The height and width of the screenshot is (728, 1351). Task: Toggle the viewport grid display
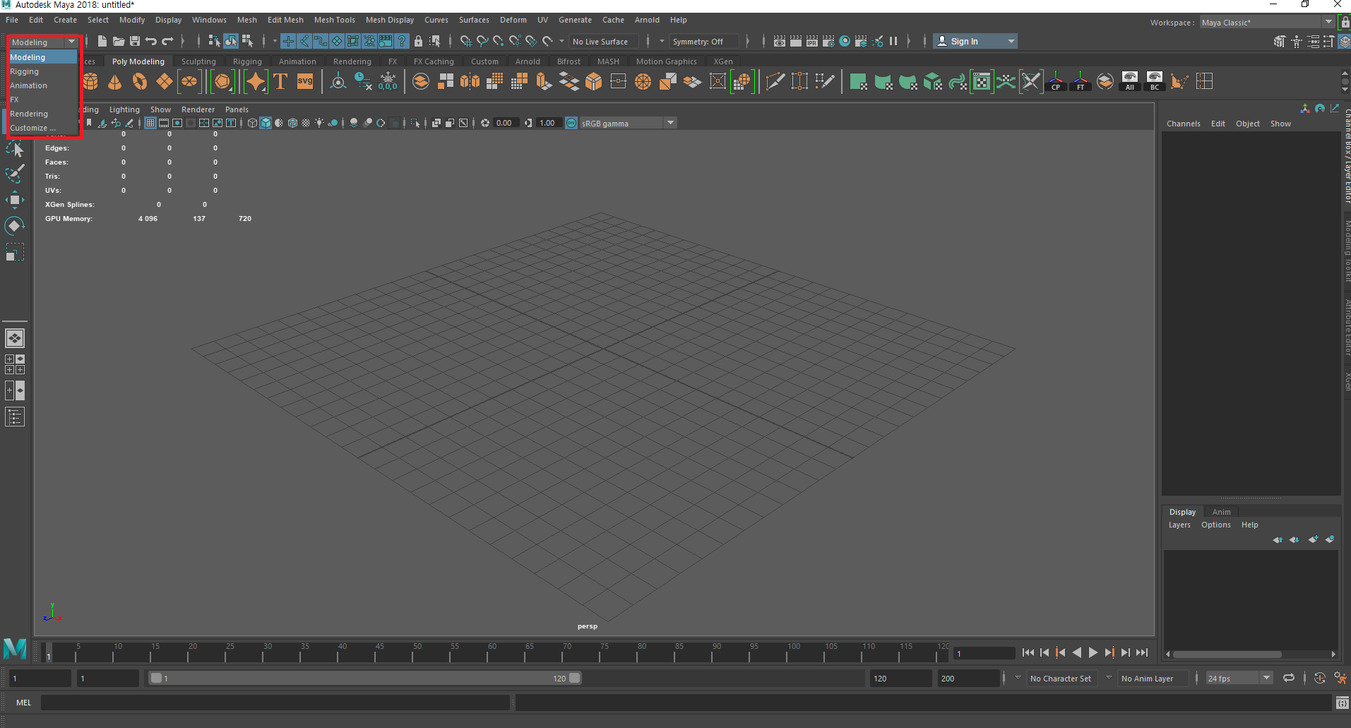(150, 123)
